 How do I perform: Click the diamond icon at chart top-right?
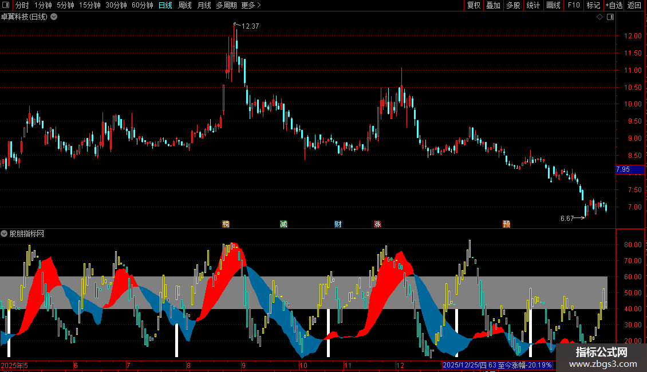click(599, 17)
